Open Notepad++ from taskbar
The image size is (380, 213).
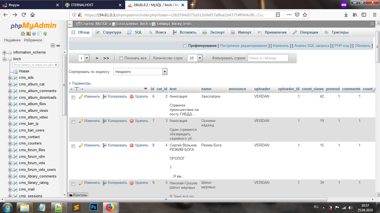pos(59,207)
